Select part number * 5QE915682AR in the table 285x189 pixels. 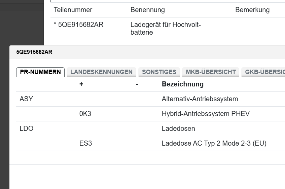pyautogui.click(x=79, y=25)
